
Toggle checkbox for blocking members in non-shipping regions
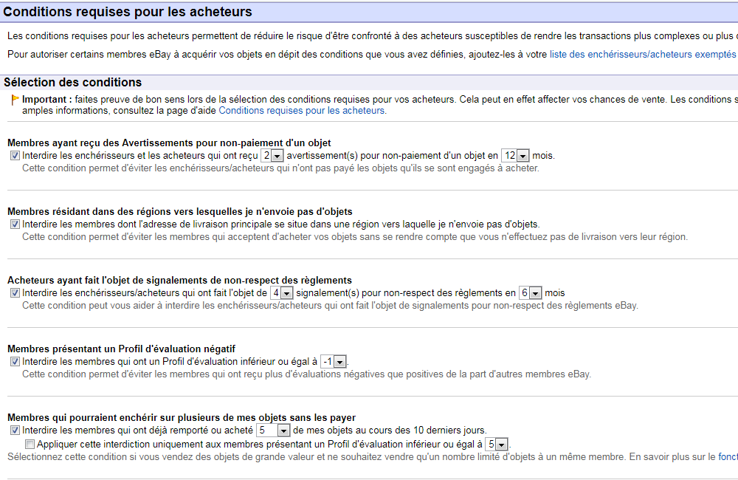15,224
